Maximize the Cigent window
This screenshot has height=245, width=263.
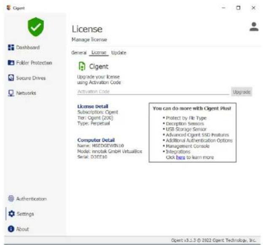coord(238,8)
